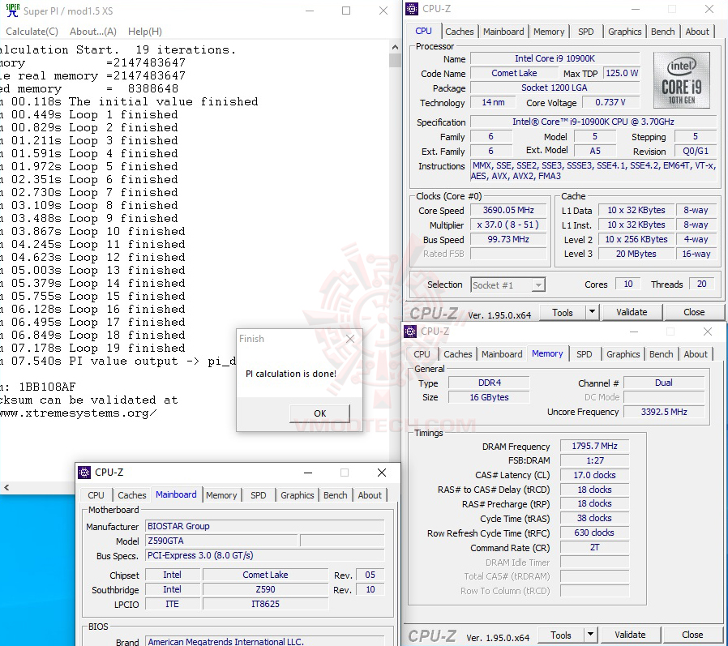Click the Uncore Frequency 3392.5 MHz value
The height and width of the screenshot is (646, 728).
pyautogui.click(x=664, y=412)
